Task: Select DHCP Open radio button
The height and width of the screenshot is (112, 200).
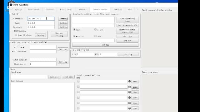Action: [x=16, y=35]
